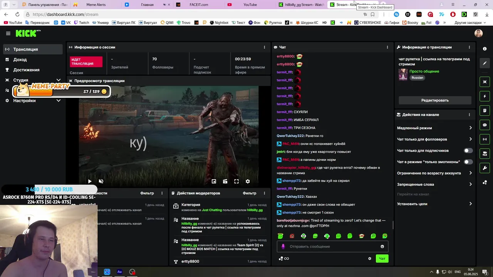Click ИДЕТ ТРАНСЛЯЦИЯ status badge

(86, 62)
